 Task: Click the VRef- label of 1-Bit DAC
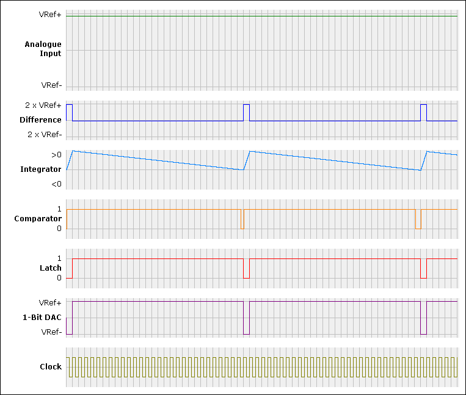pos(51,332)
